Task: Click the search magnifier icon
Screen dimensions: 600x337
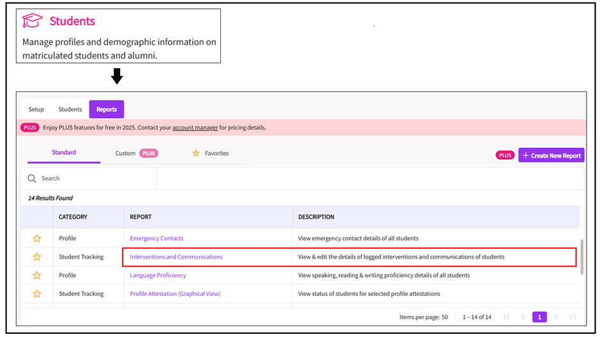Action: pos(32,179)
